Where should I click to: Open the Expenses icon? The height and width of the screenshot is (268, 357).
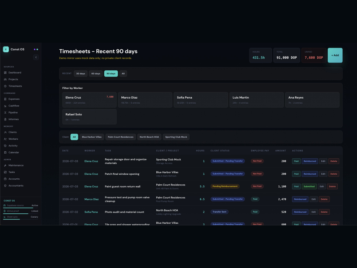[5, 99]
